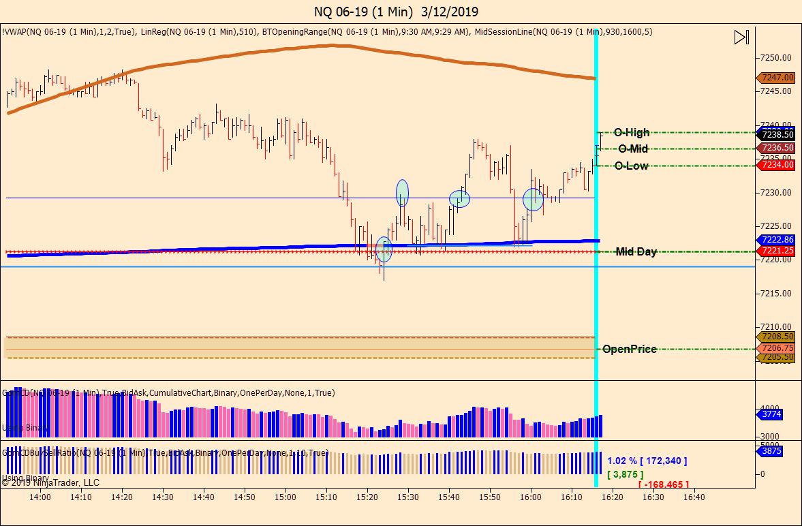Select the blue 7222.86 price marker
The height and width of the screenshot is (526, 802).
click(x=775, y=239)
